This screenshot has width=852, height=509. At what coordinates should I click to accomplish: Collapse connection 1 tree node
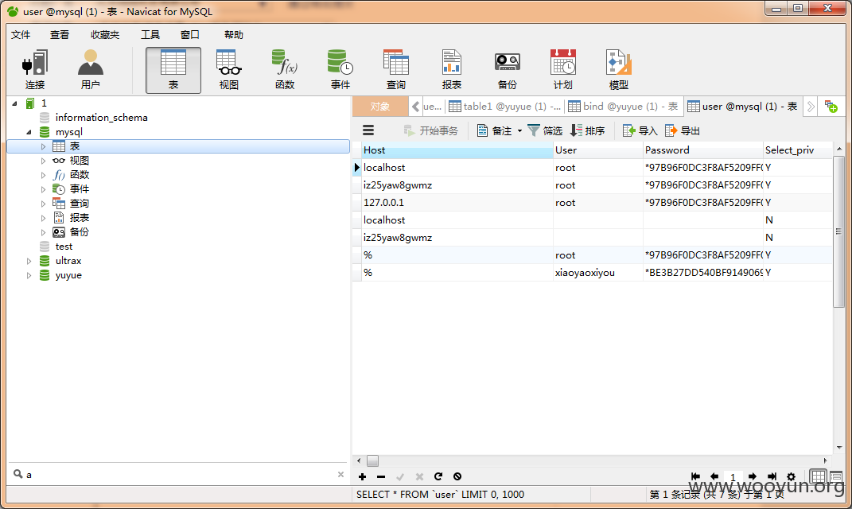coord(14,103)
